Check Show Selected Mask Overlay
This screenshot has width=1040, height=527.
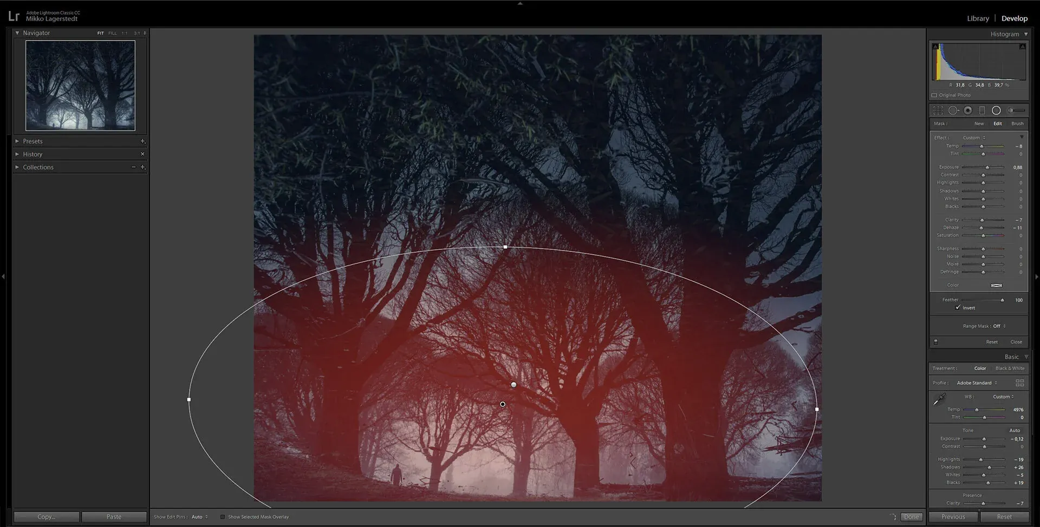pyautogui.click(x=223, y=517)
